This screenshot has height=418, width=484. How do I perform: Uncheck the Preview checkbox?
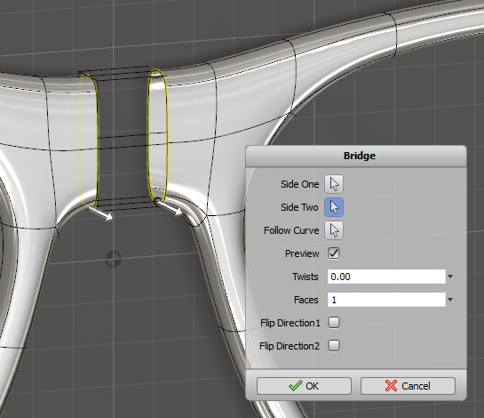pos(334,253)
